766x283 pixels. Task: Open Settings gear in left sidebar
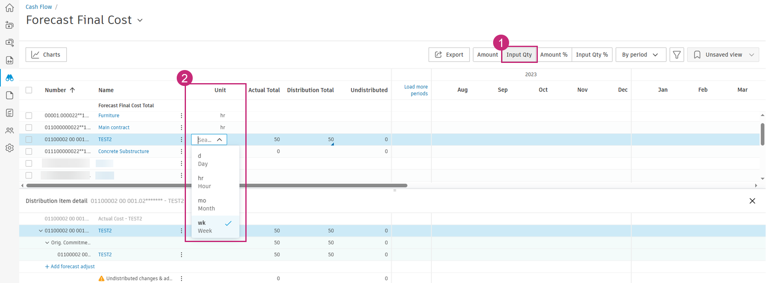pyautogui.click(x=10, y=148)
